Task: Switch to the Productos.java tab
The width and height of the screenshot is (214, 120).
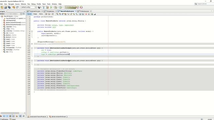Action: 84,11
